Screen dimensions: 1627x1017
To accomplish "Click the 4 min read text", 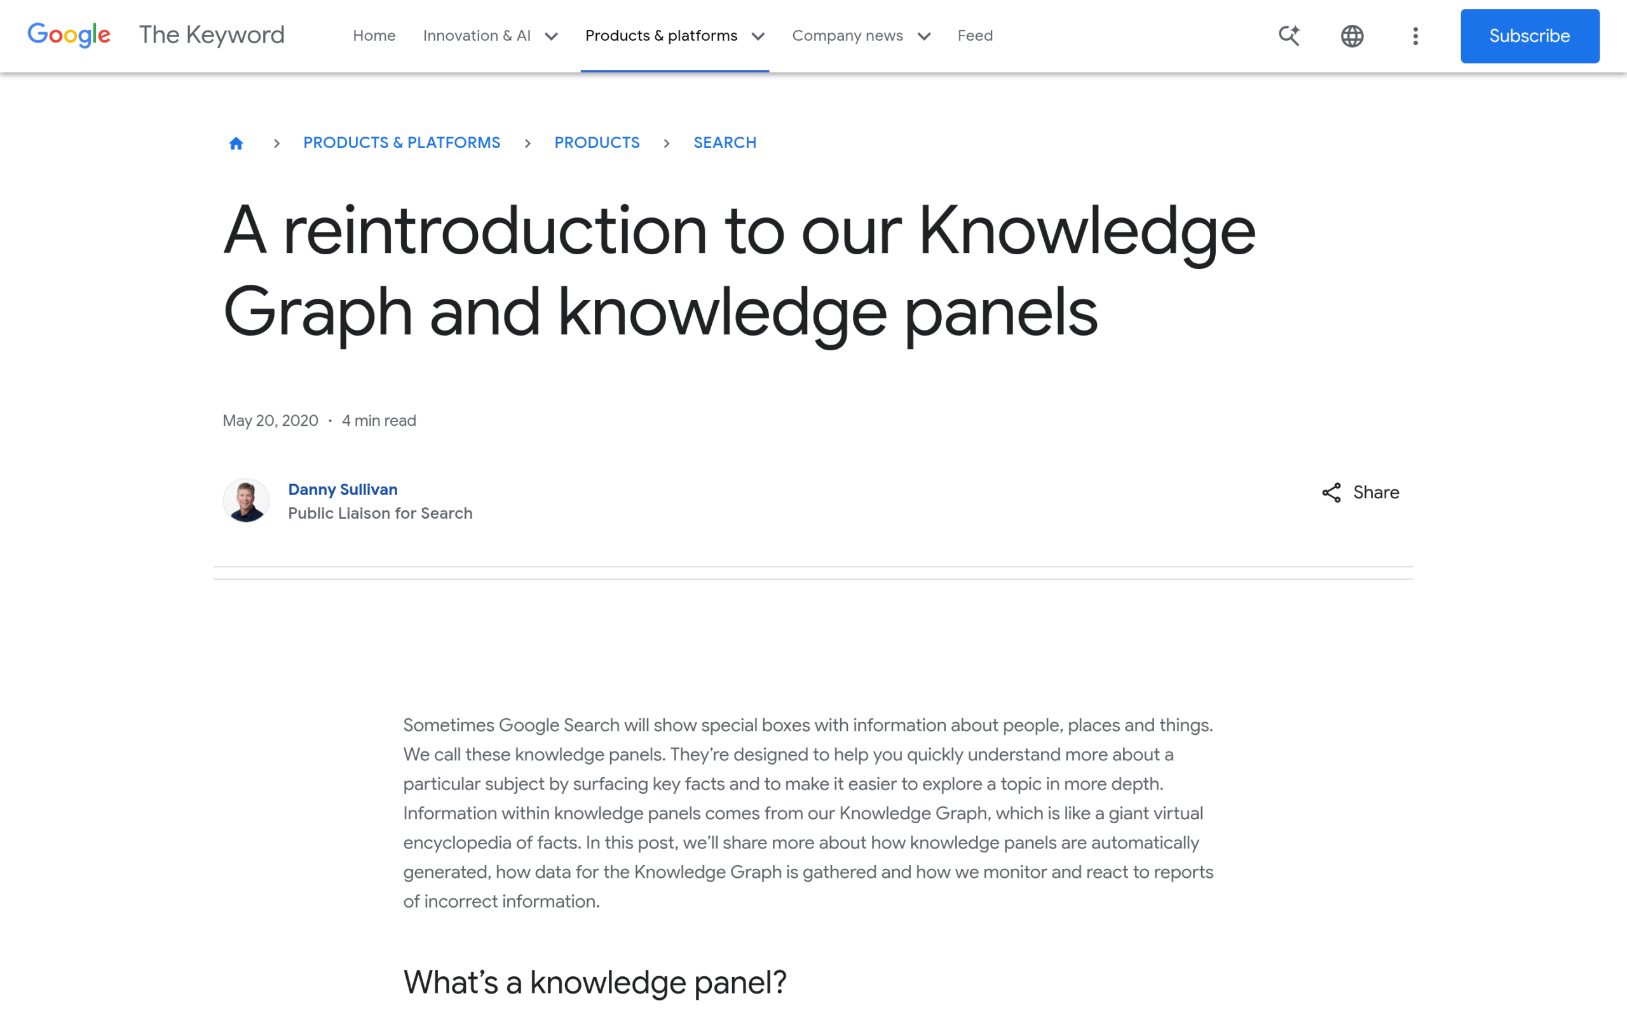I will [x=379, y=420].
